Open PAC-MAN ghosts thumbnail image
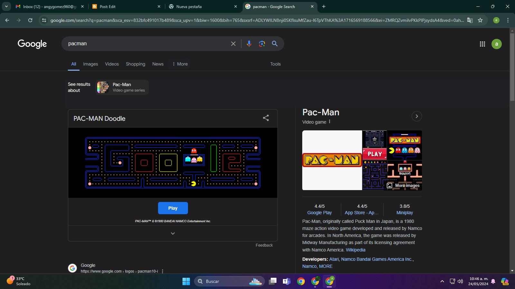515x289 pixels. point(405,145)
